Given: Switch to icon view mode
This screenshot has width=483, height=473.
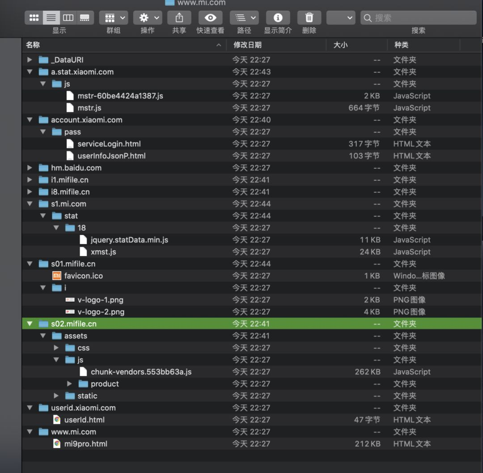Looking at the screenshot, I should [x=34, y=18].
